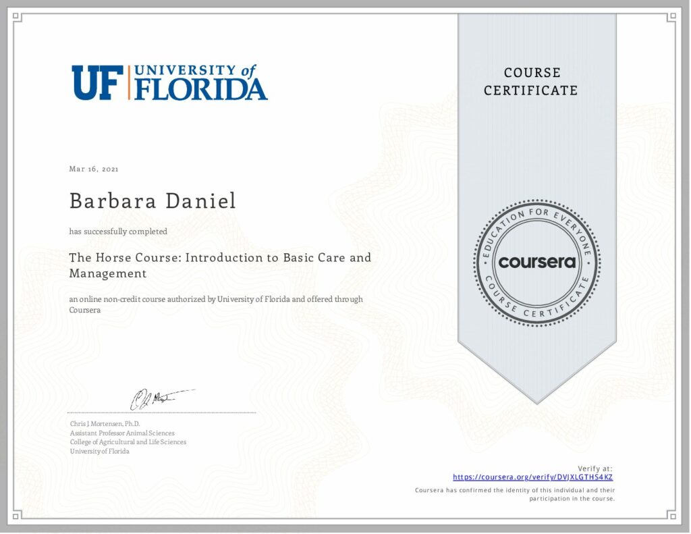Click the "has successfully completed" line

point(118,232)
